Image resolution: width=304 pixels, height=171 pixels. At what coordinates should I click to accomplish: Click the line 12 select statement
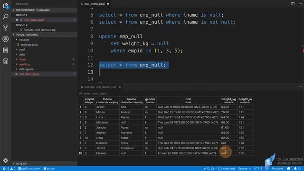coord(132,65)
